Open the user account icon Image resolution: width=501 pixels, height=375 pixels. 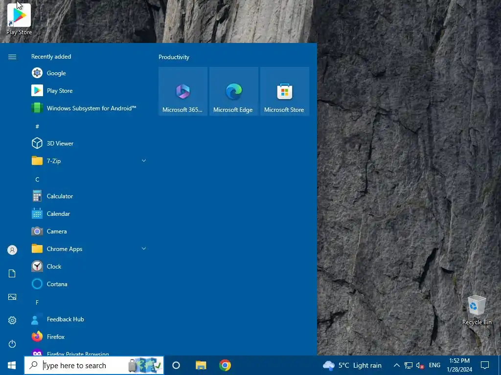[x=12, y=250]
